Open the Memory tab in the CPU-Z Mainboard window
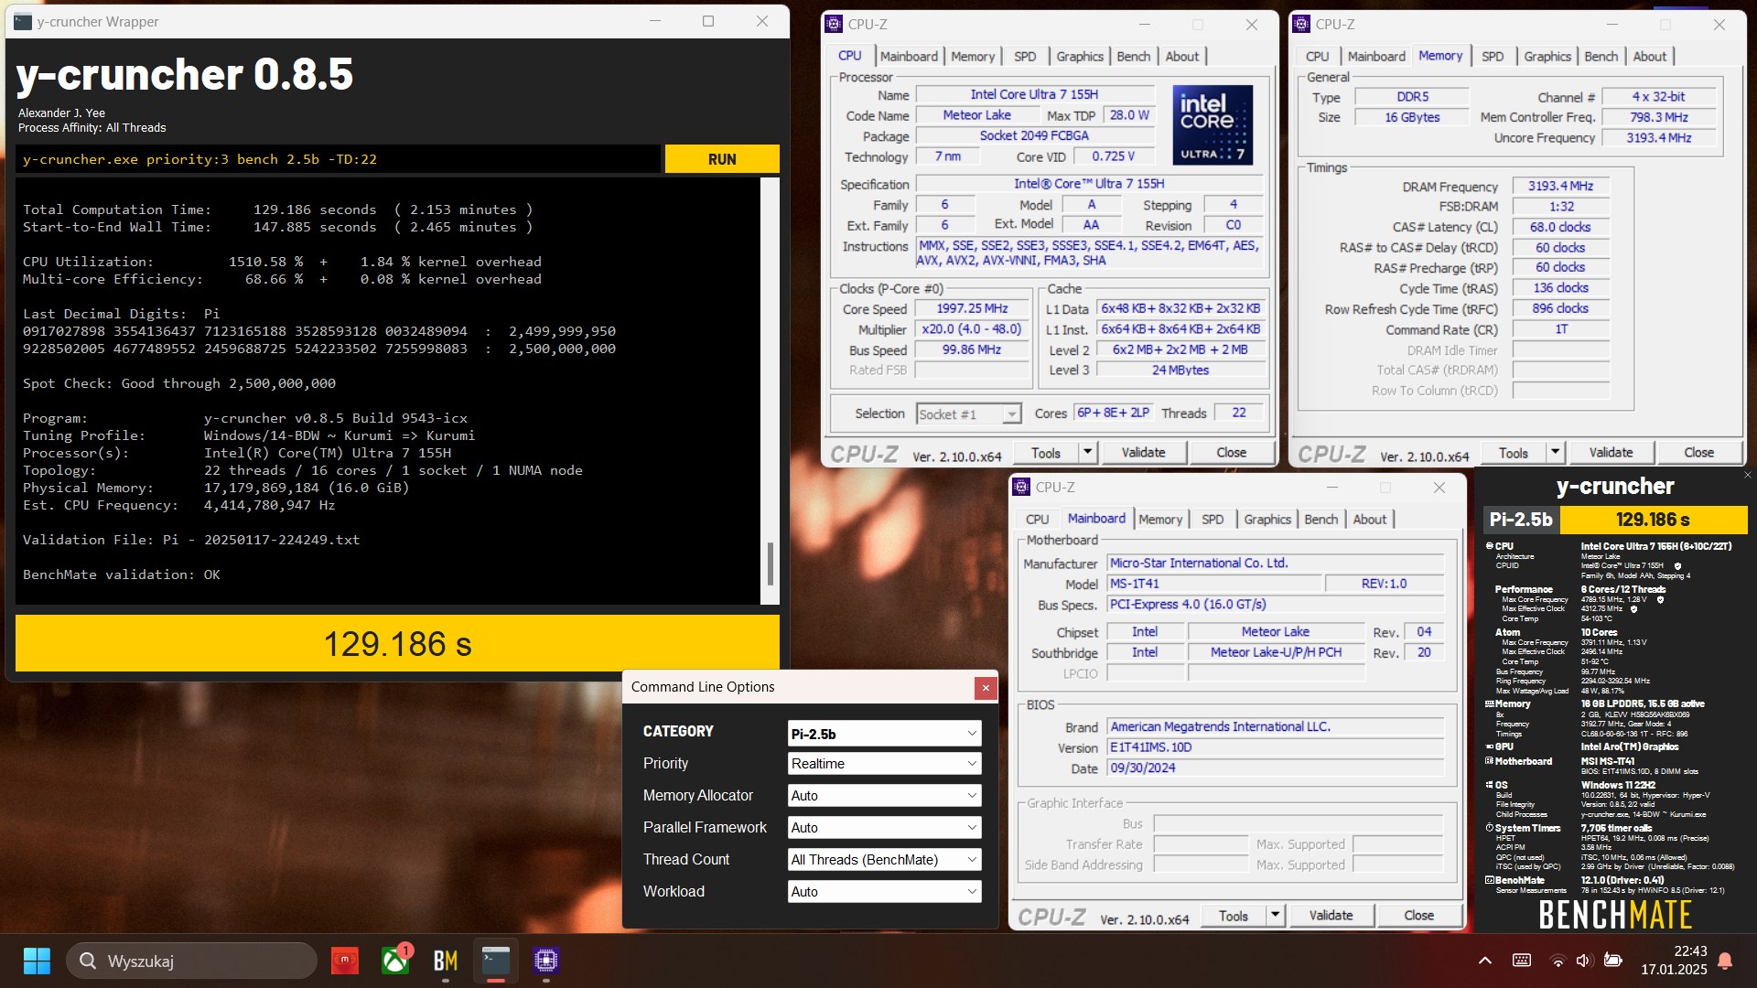The image size is (1757, 988). (1160, 520)
